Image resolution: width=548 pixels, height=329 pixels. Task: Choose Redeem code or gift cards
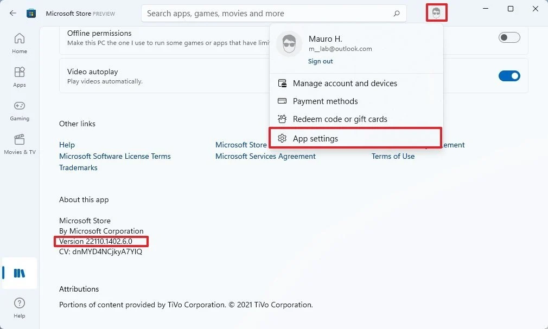click(356, 119)
